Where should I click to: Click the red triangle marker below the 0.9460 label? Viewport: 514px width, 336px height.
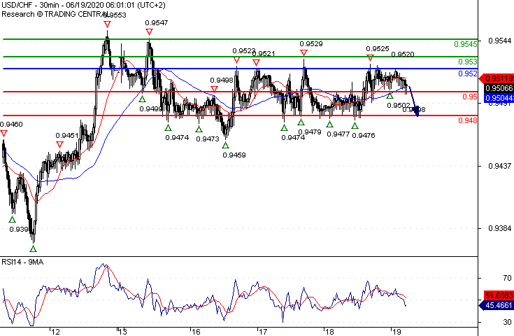coord(4,134)
